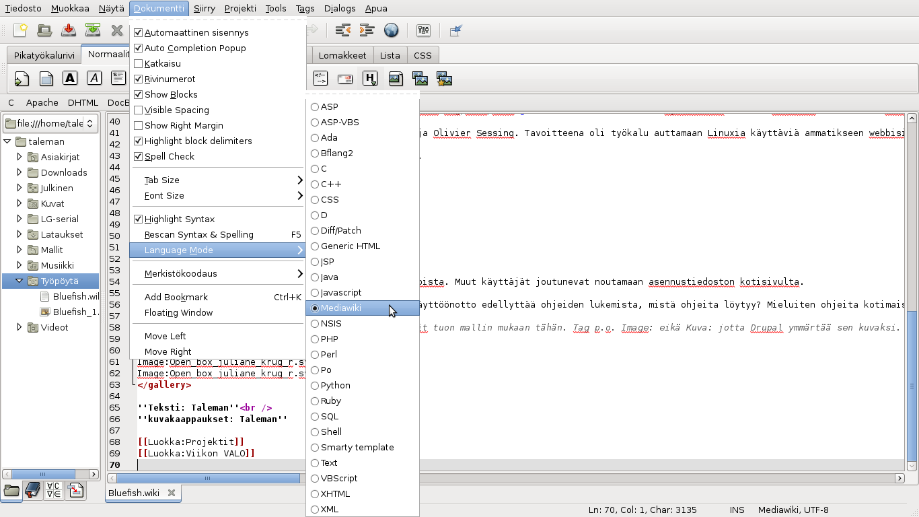Click the italic text toolbar icon

(x=94, y=78)
